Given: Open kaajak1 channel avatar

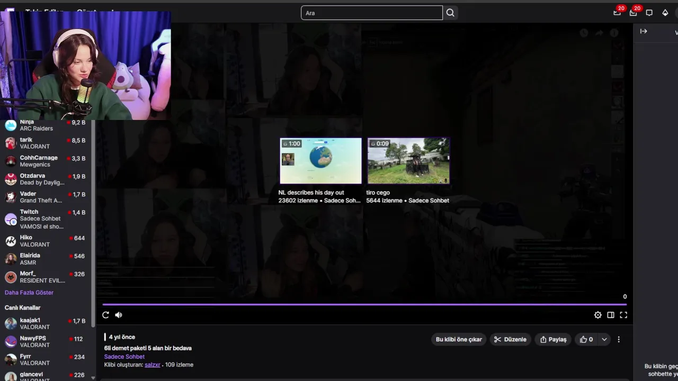Looking at the screenshot, I should (11, 323).
